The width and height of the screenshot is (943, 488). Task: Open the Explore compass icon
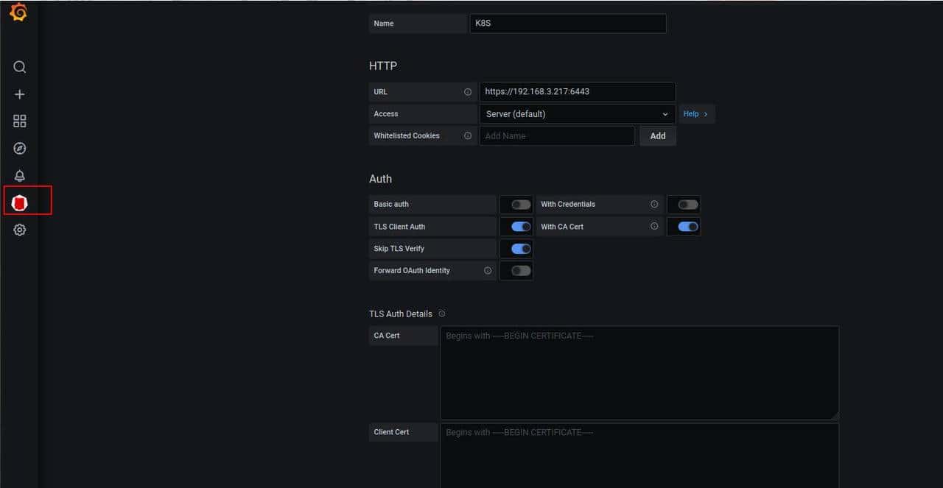tap(20, 149)
